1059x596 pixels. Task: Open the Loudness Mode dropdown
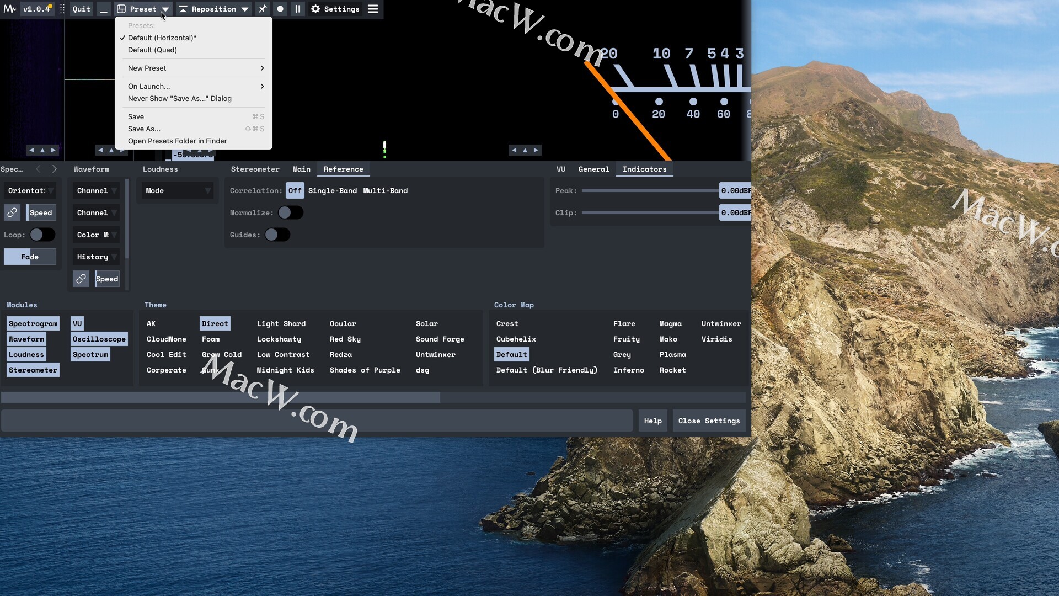(x=178, y=190)
